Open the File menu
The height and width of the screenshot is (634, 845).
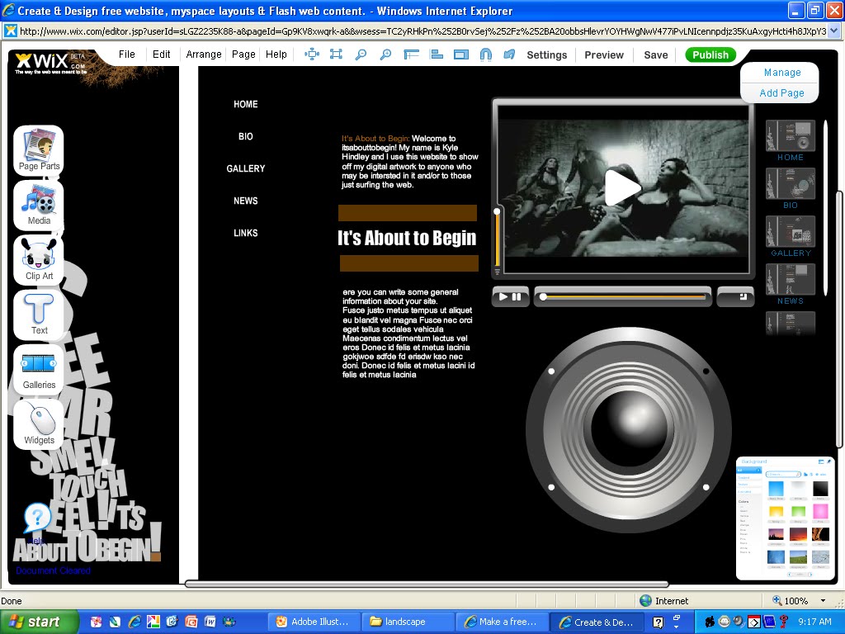126,54
